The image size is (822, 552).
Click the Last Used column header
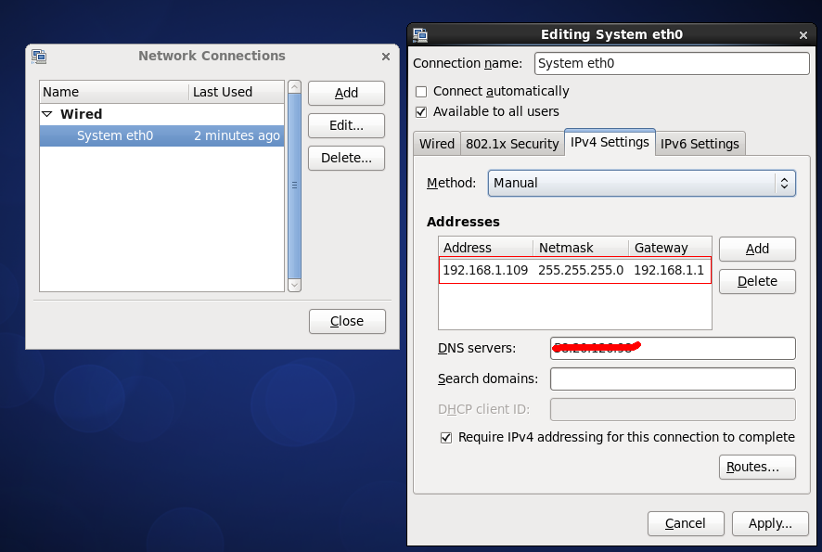coord(237,92)
